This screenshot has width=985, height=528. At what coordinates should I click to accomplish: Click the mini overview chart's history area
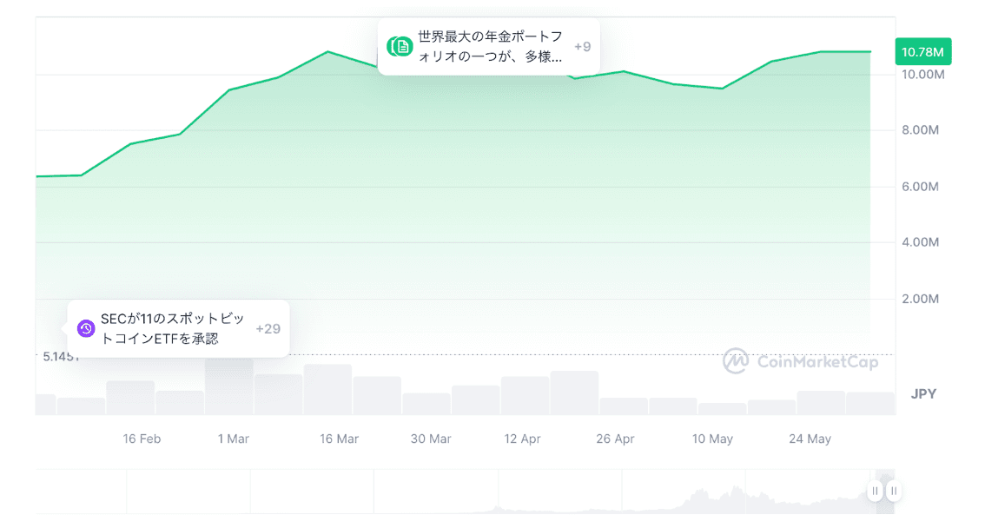434,492
